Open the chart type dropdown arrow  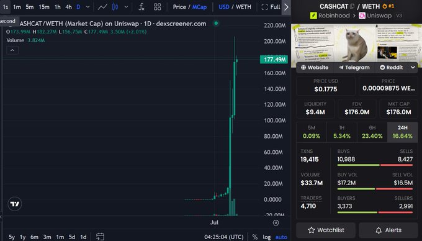[x=126, y=7]
